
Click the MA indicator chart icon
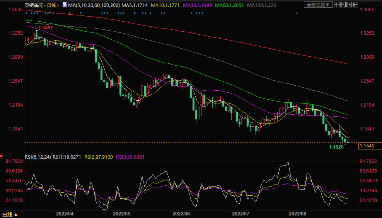64,5
